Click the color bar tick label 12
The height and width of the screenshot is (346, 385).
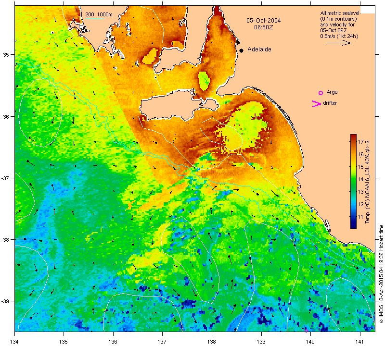[360, 204]
